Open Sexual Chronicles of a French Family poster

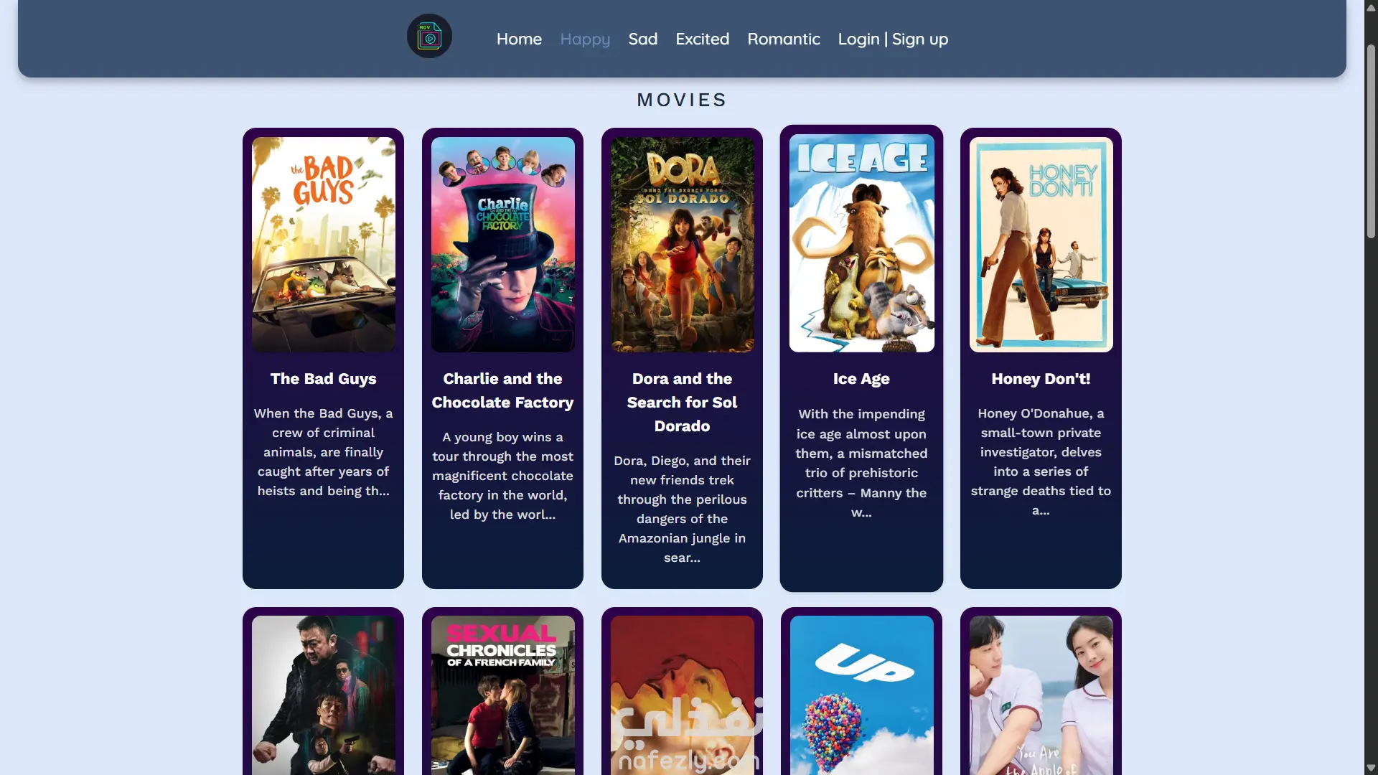pos(502,695)
